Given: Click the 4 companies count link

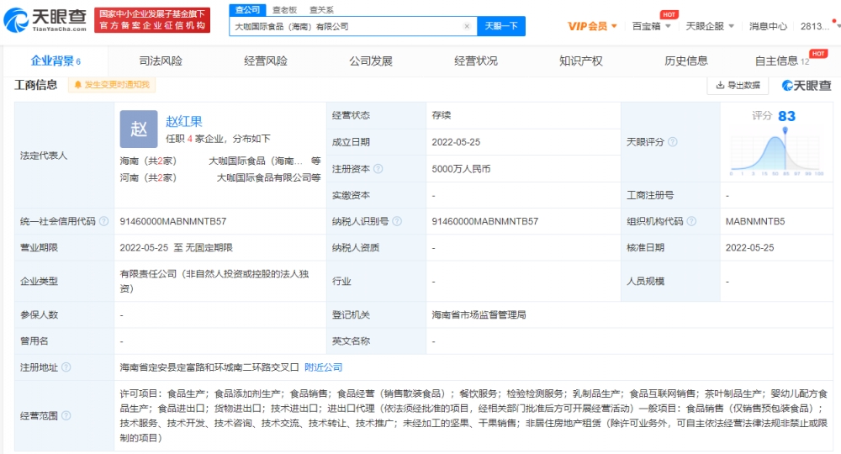Looking at the screenshot, I should (x=190, y=139).
